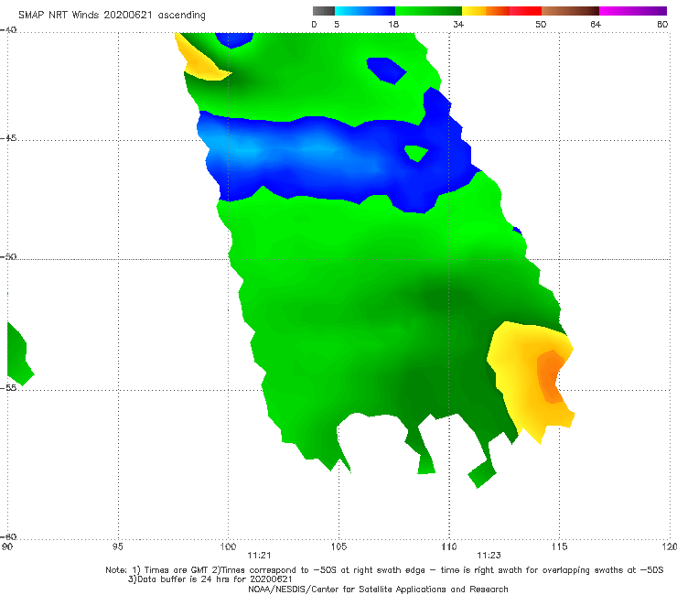Click the swath time '11:21'
The image size is (677, 595).
259,556
